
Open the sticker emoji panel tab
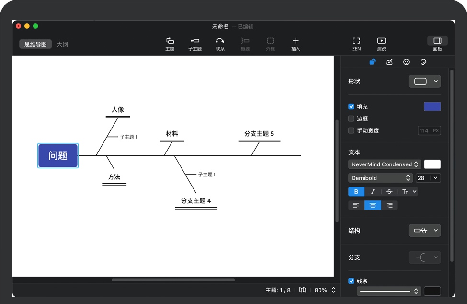[x=406, y=62]
